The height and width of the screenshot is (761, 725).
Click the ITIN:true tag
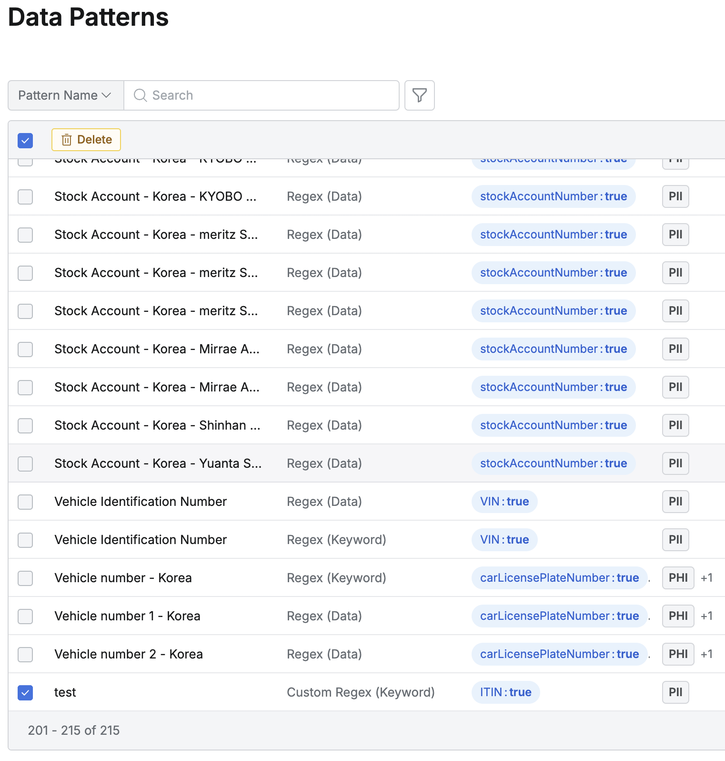505,692
